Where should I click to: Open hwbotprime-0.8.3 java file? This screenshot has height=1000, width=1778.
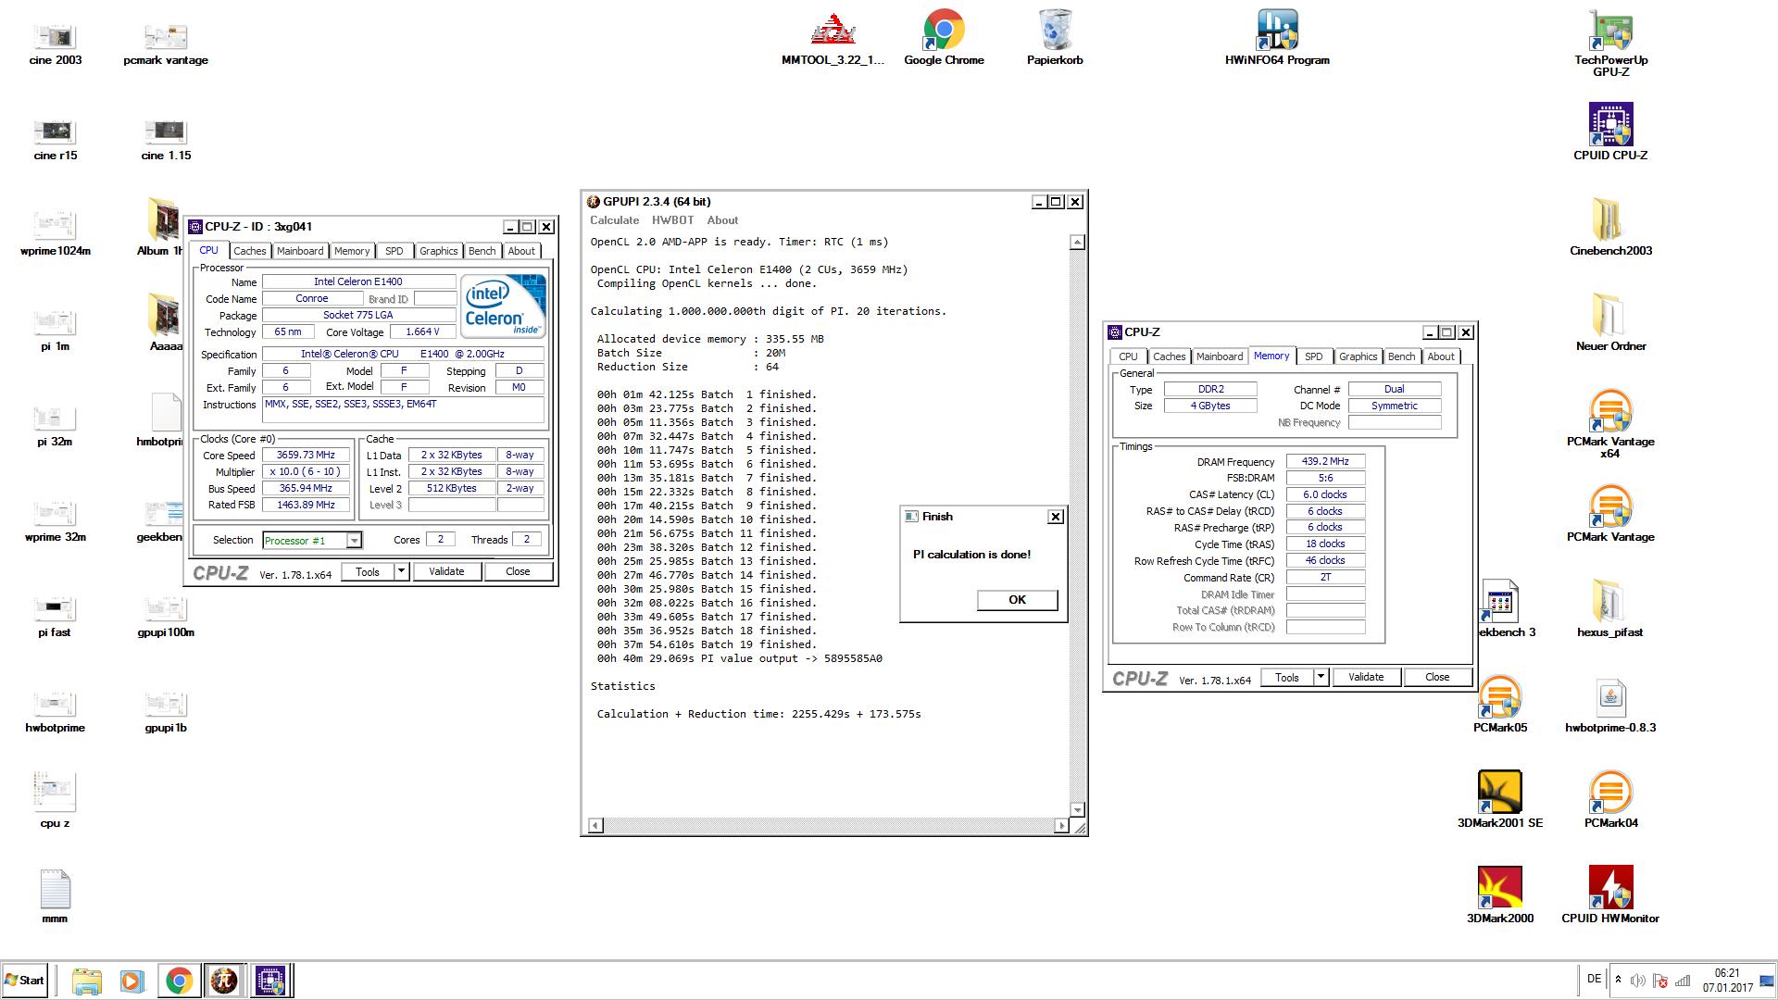(1610, 704)
